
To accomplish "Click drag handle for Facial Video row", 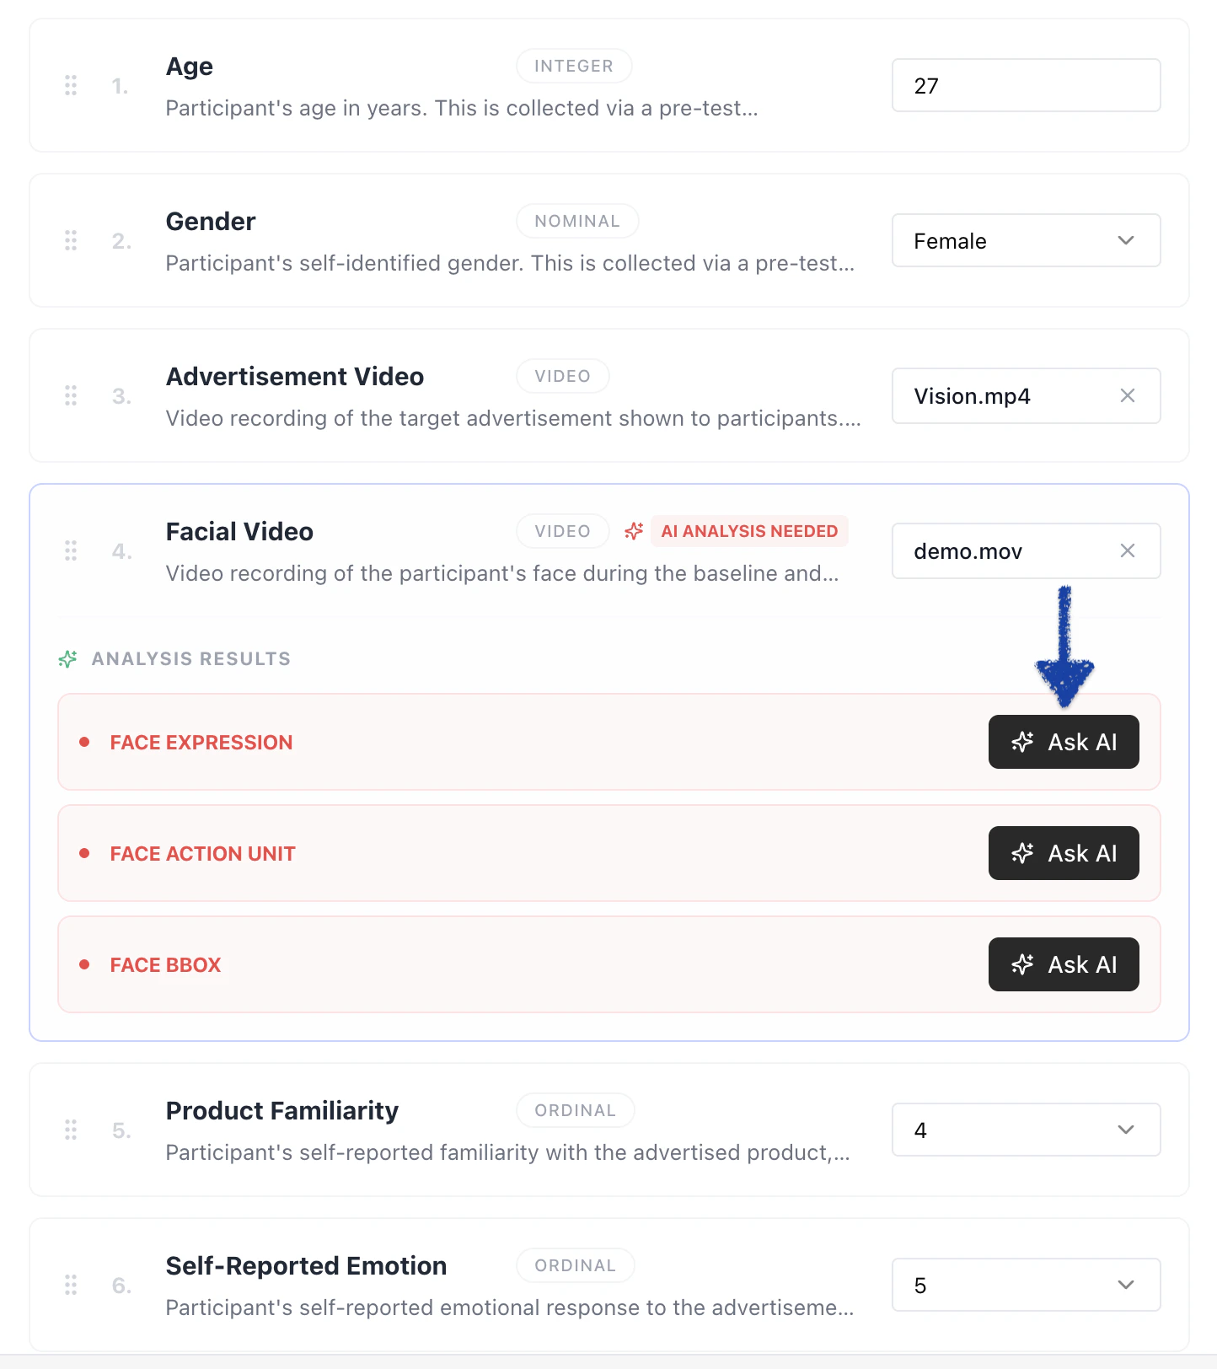I will pyautogui.click(x=71, y=550).
